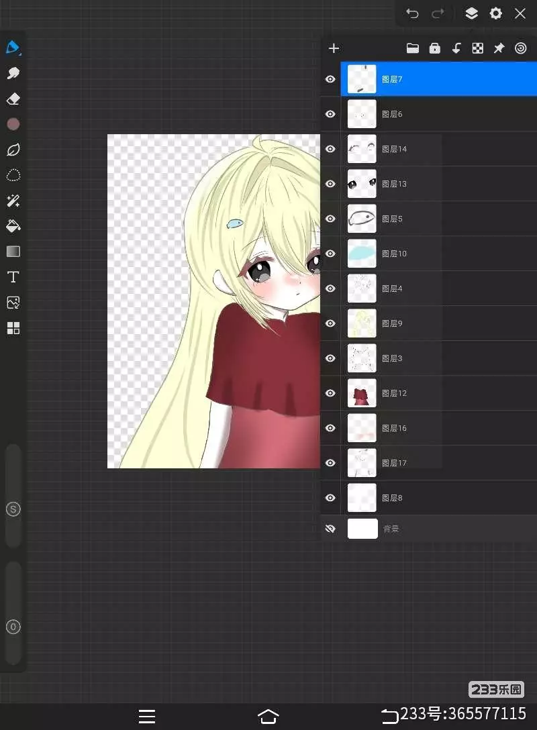
Task: Lock the selected layer
Action: (x=434, y=48)
